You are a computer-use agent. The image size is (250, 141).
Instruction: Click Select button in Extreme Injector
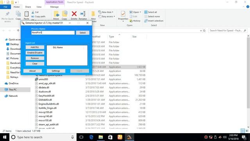[x=82, y=33]
